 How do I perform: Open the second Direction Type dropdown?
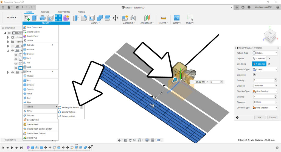click(265, 108)
